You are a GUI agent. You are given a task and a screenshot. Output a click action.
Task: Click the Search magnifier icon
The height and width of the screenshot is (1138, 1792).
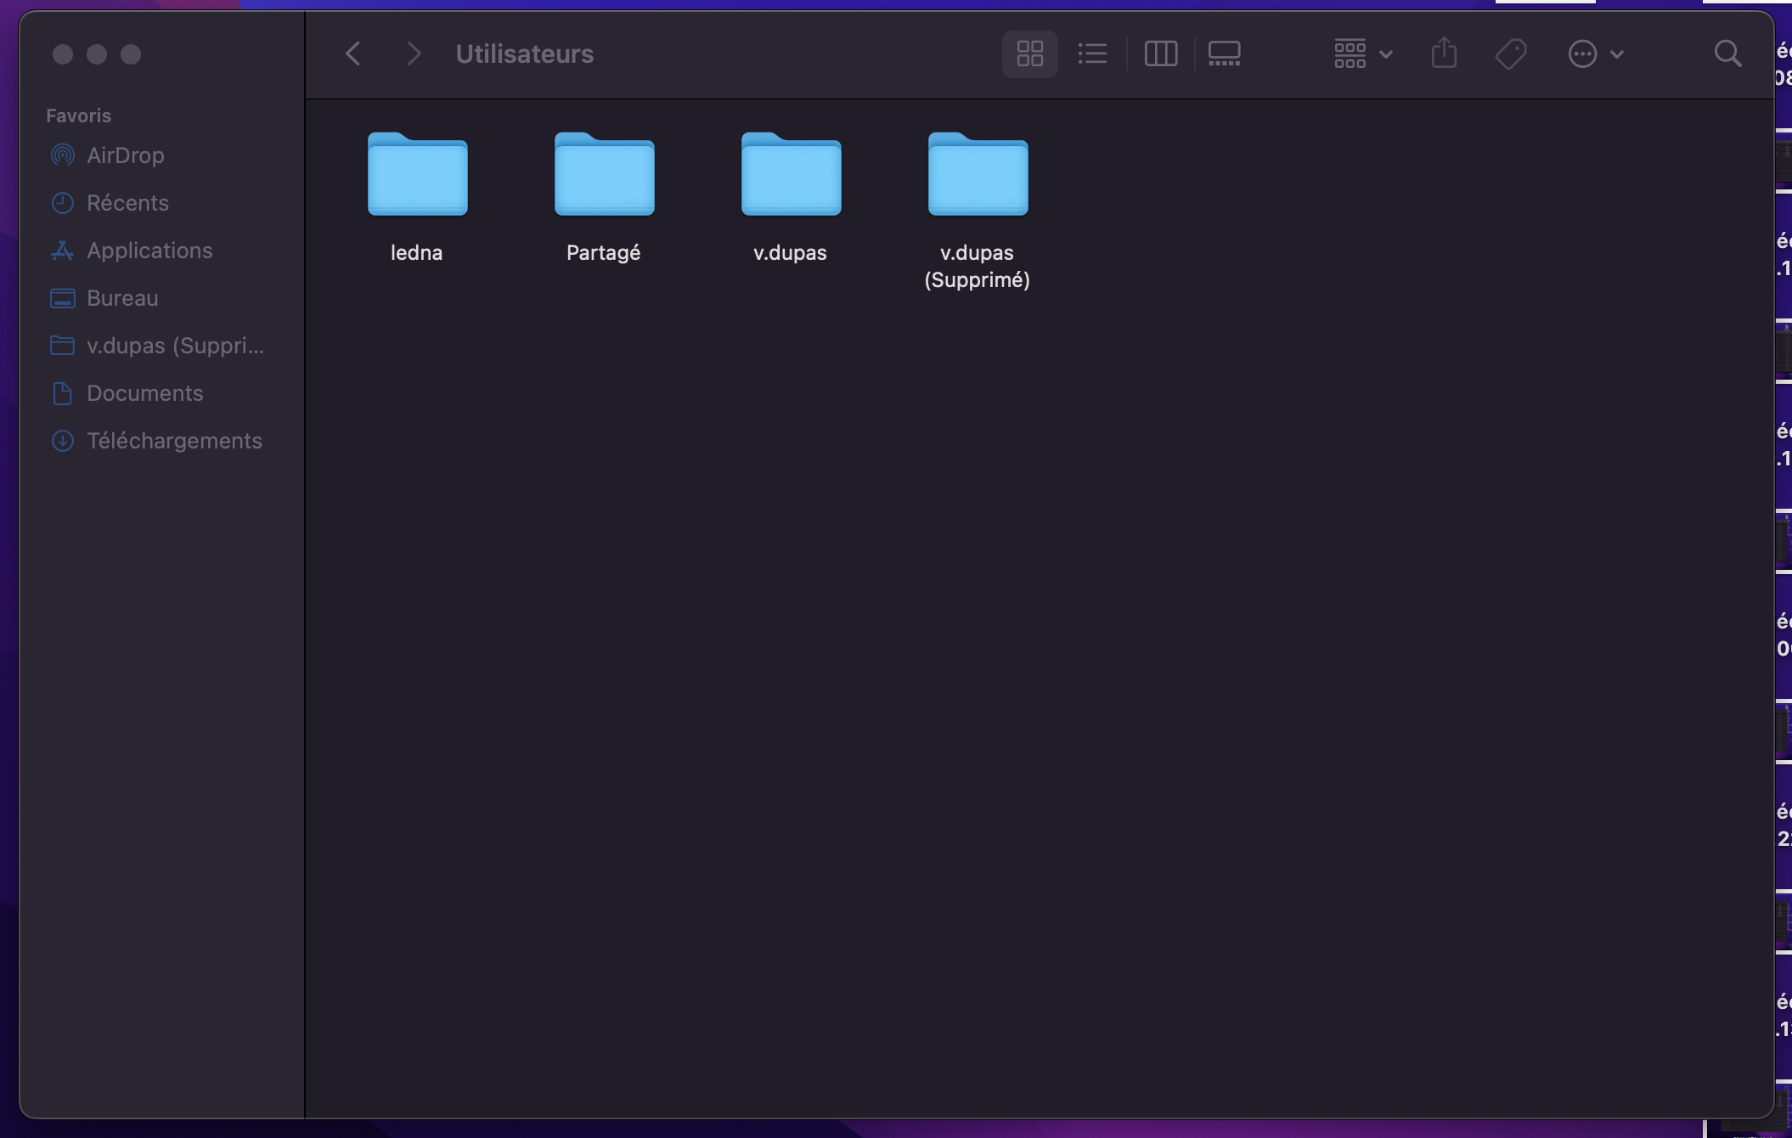(1727, 54)
